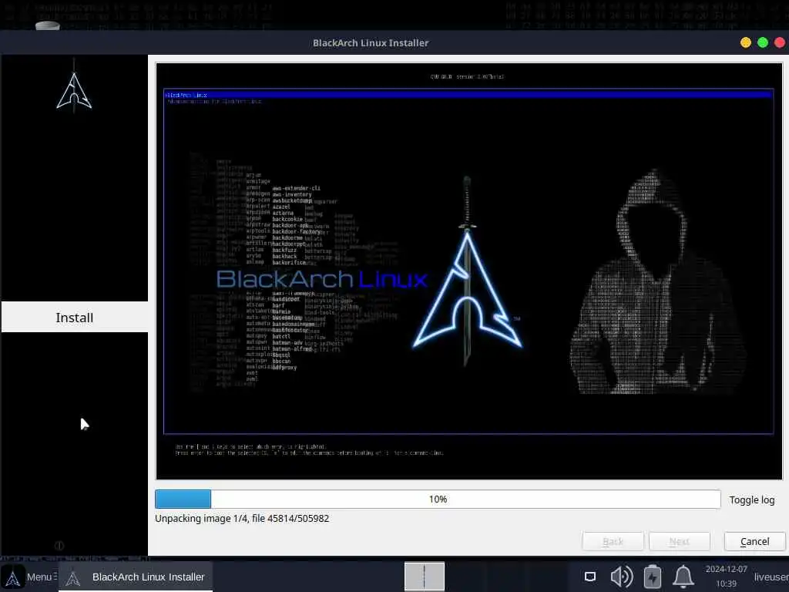Select BlackArch Linux Installer taskbar entry
This screenshot has height=592, width=789.
tap(136, 577)
